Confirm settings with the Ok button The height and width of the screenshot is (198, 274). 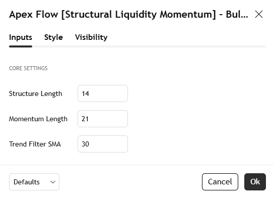[255, 182]
